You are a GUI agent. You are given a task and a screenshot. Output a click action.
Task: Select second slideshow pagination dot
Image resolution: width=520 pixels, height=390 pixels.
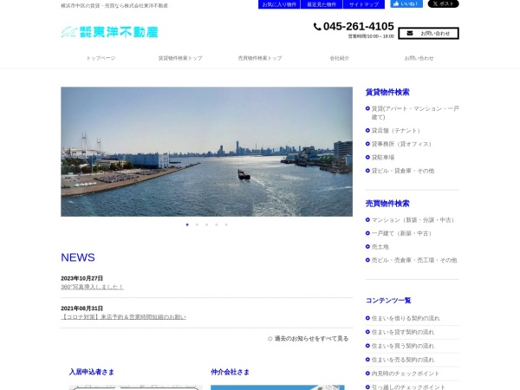coord(197,224)
